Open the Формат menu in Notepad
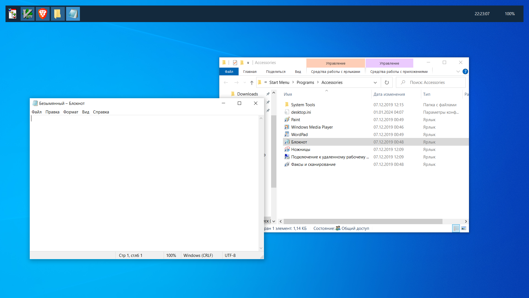 [x=71, y=112]
